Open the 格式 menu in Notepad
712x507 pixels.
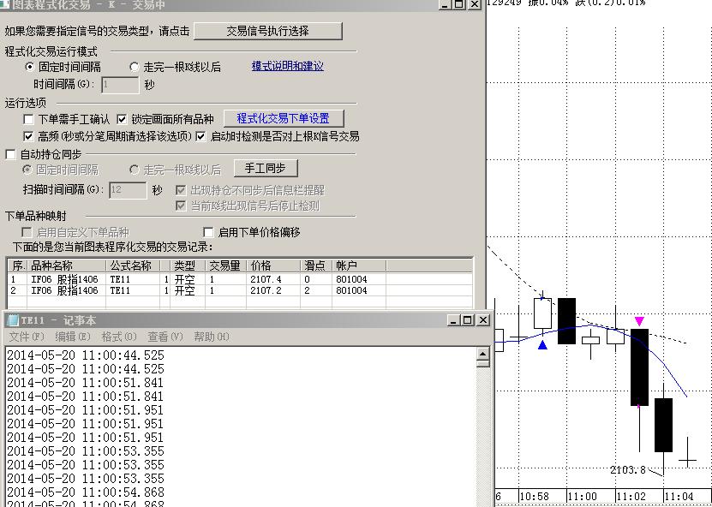pos(118,337)
